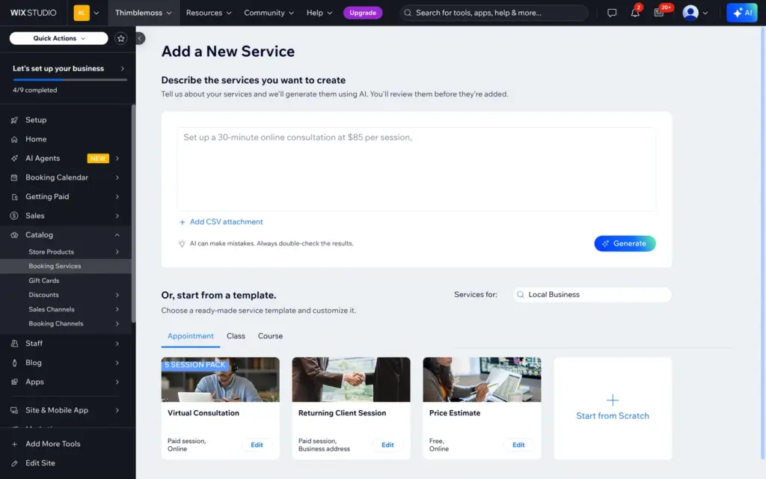Click the Edit Site pencil icon
766x479 pixels.
[x=14, y=463]
